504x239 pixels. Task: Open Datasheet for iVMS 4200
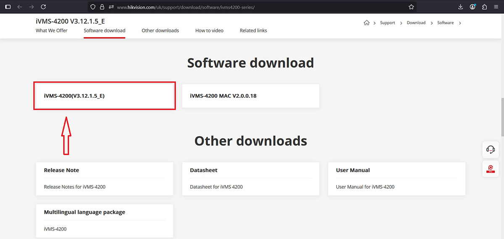[216, 187]
